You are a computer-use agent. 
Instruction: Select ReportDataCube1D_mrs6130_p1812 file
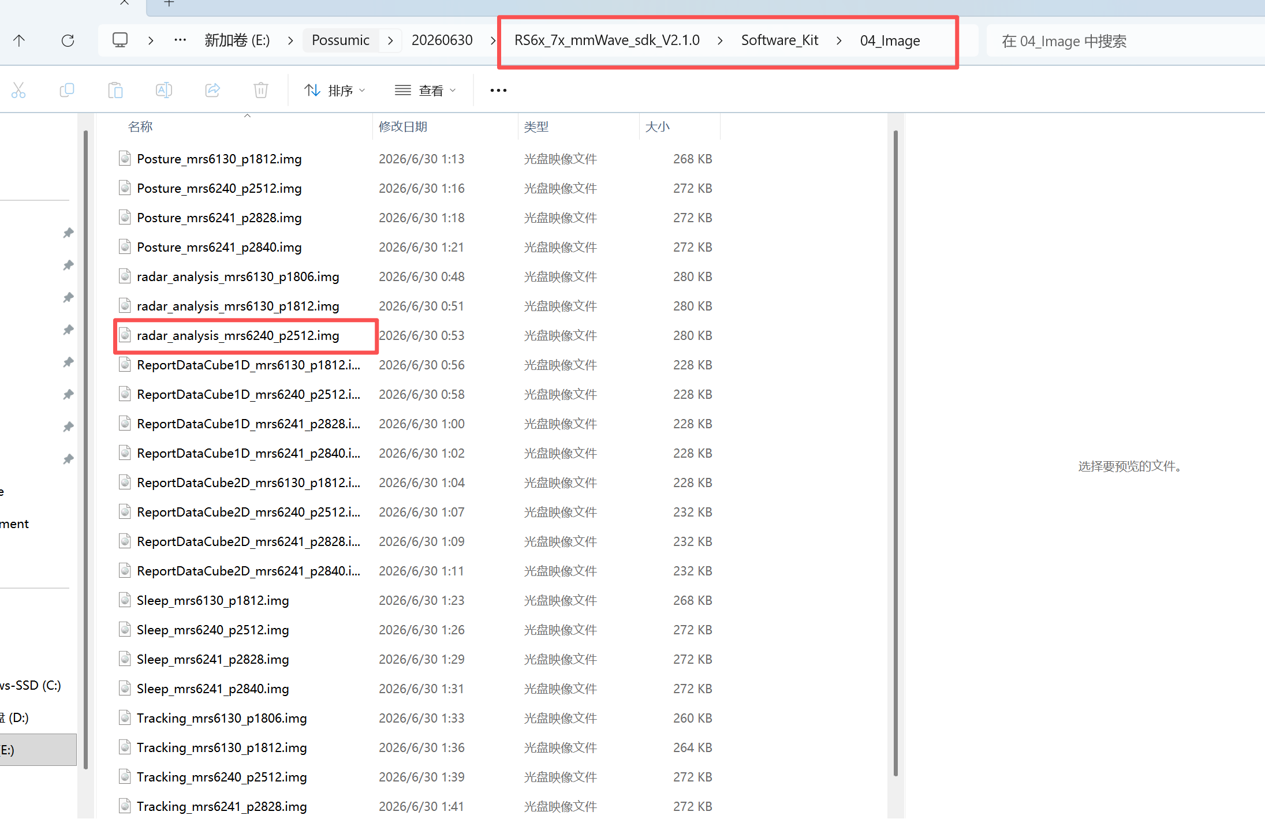pyautogui.click(x=248, y=365)
